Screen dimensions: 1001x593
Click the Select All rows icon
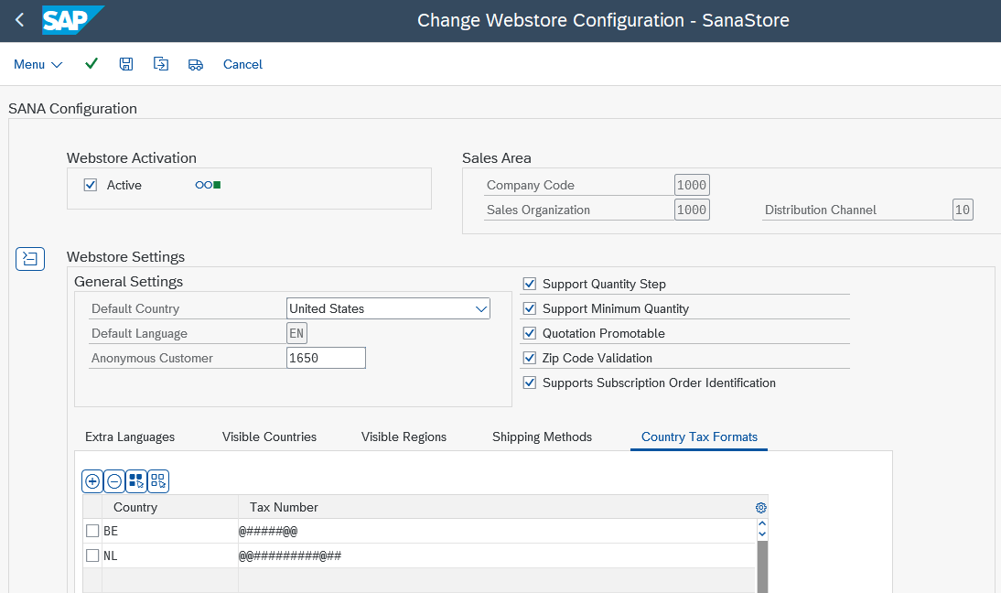coord(136,480)
